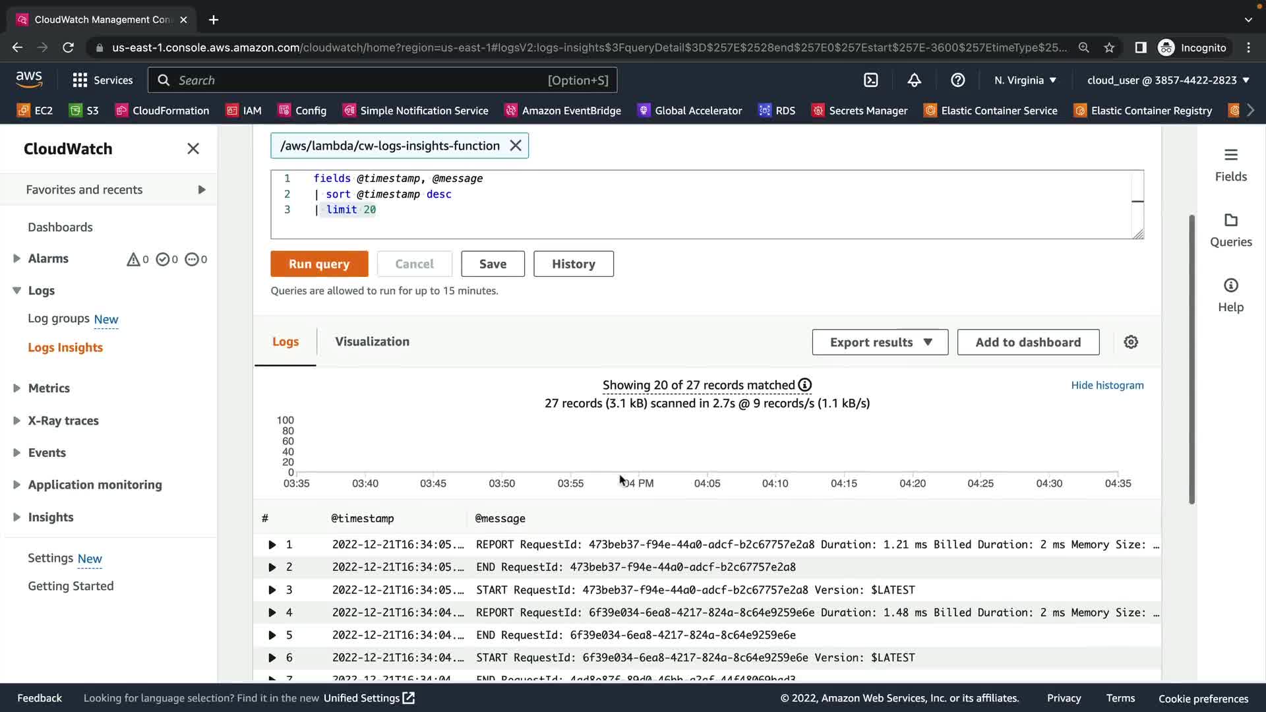The height and width of the screenshot is (712, 1266).
Task: Switch to the Visualization tab
Action: (372, 341)
